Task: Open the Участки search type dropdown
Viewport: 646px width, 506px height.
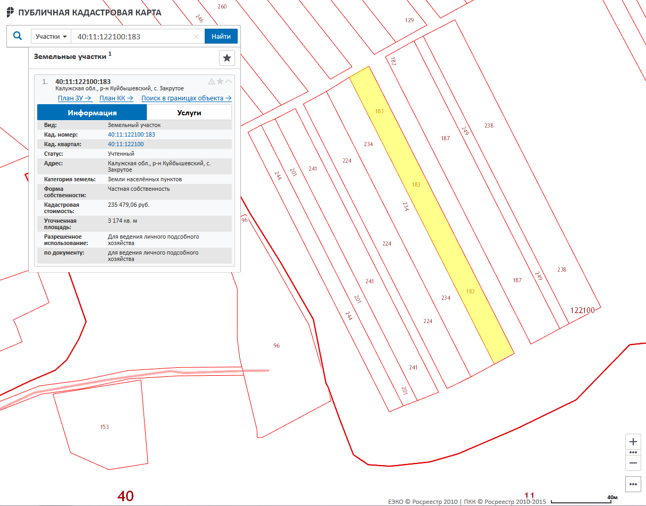Action: 51,37
